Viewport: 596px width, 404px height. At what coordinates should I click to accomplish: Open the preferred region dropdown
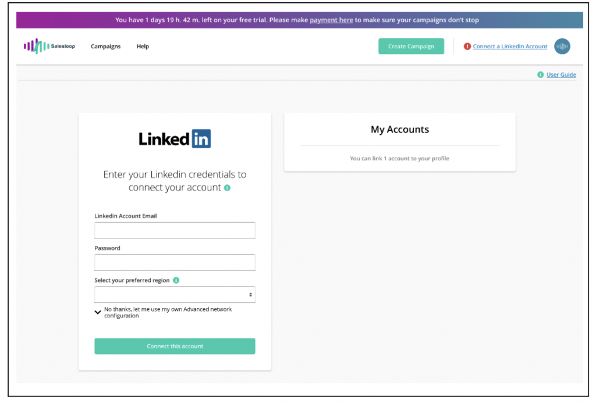coord(175,294)
